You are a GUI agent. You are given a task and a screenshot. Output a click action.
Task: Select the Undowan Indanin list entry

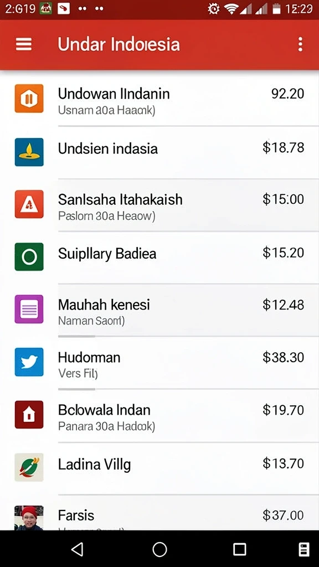(159, 100)
